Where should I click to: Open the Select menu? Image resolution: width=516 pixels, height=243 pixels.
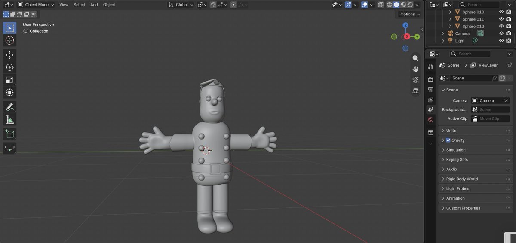79,5
